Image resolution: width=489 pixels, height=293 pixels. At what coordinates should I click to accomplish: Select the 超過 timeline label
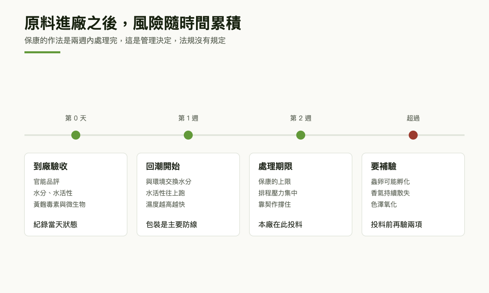point(413,118)
